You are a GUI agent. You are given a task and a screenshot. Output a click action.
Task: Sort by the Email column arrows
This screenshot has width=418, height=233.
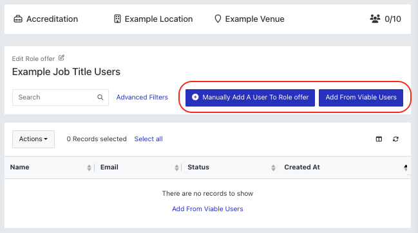point(176,168)
